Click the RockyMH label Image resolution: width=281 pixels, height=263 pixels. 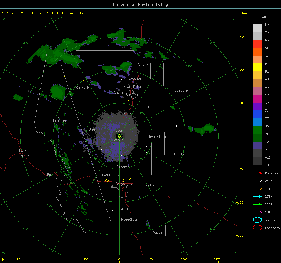point(82,88)
